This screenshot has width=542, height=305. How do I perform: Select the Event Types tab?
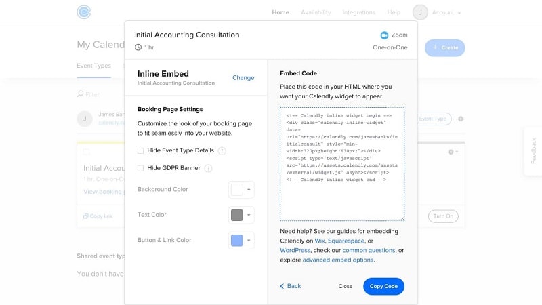[93, 66]
